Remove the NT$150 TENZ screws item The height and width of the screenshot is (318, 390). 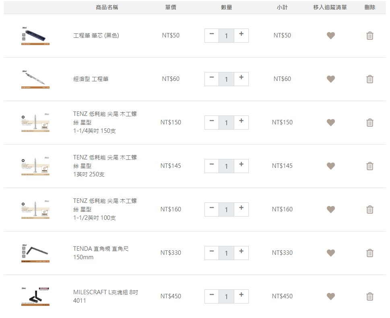(x=370, y=123)
